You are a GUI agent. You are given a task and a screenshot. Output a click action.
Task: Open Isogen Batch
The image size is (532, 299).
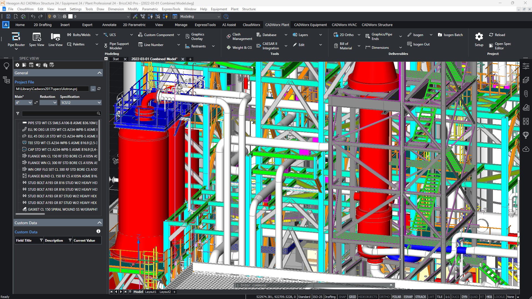(x=451, y=35)
